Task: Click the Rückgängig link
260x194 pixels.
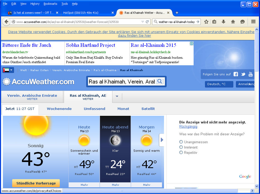Action: (x=188, y=127)
